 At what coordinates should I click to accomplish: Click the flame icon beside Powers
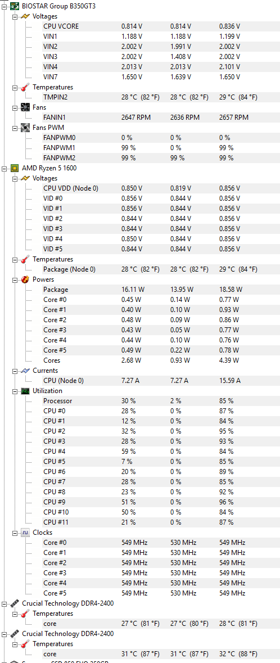point(25,279)
